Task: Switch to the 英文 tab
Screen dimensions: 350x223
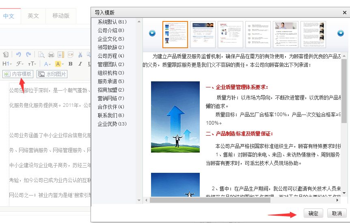Action: pos(33,16)
